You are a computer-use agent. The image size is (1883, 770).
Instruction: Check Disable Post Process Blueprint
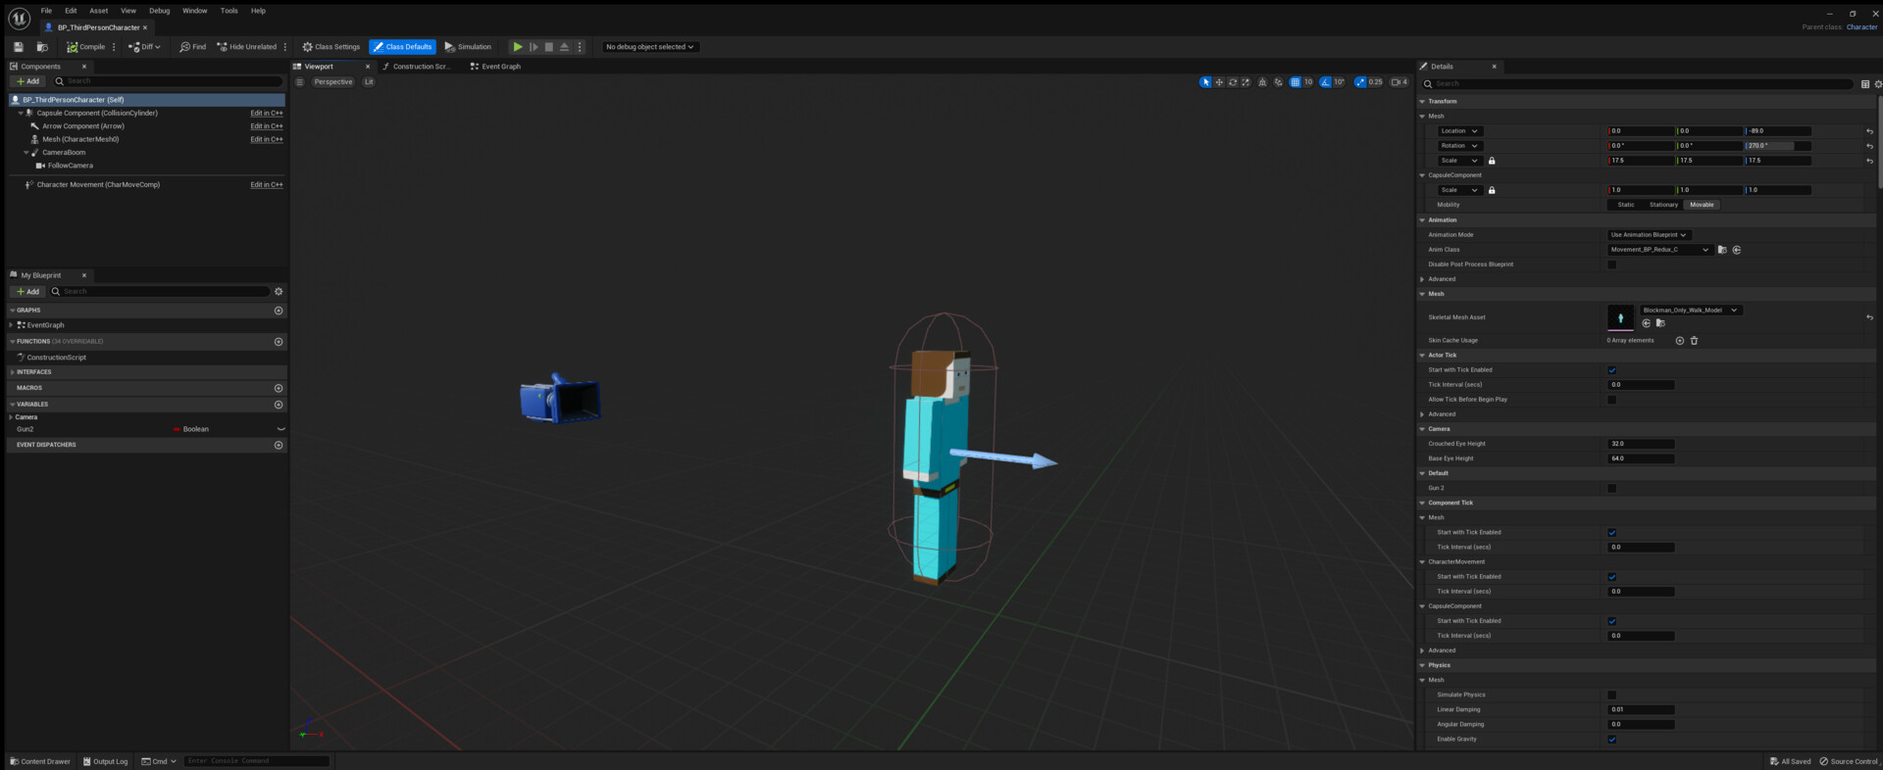tap(1611, 265)
